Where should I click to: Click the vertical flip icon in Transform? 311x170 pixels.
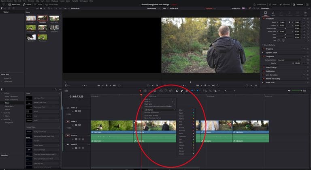coord(283,41)
